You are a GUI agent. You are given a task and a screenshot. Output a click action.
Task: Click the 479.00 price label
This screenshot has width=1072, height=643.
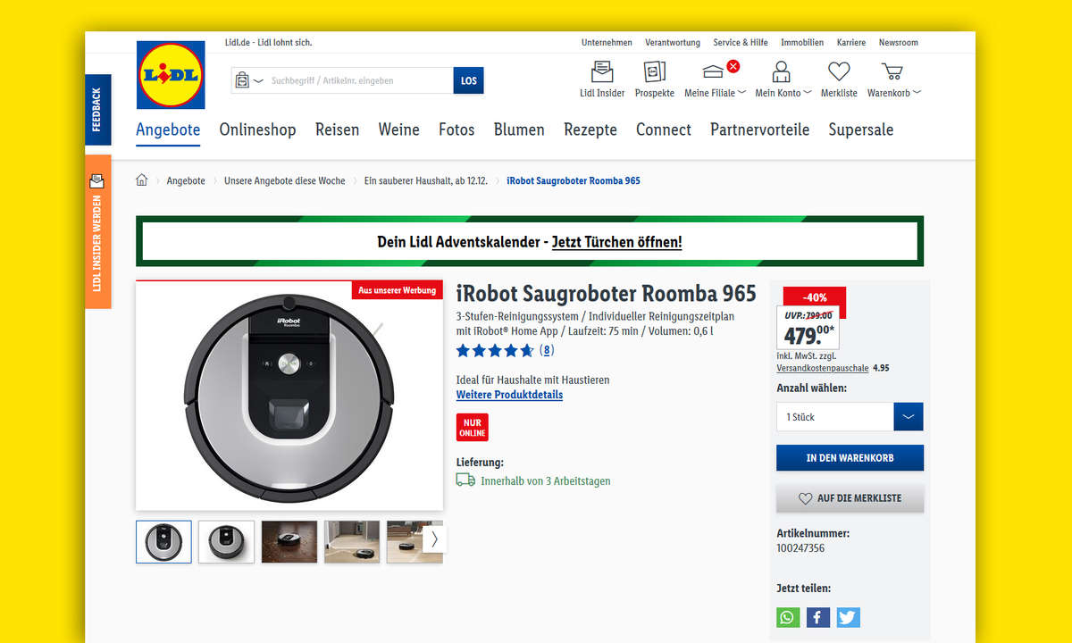(809, 335)
